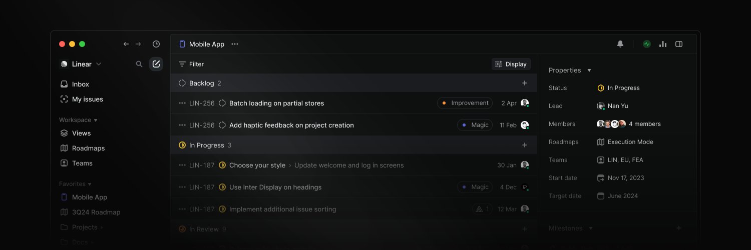Click the Filter button
This screenshot has width=751, height=250.
tap(191, 64)
